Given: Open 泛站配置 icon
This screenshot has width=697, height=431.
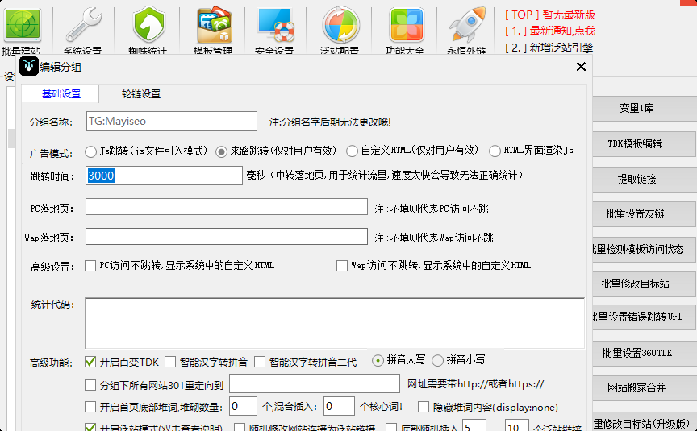Looking at the screenshot, I should (340, 25).
